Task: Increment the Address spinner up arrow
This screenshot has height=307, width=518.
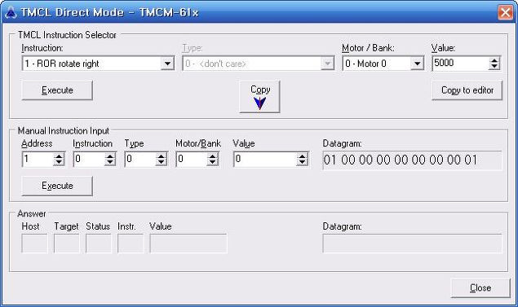Action: 59,156
